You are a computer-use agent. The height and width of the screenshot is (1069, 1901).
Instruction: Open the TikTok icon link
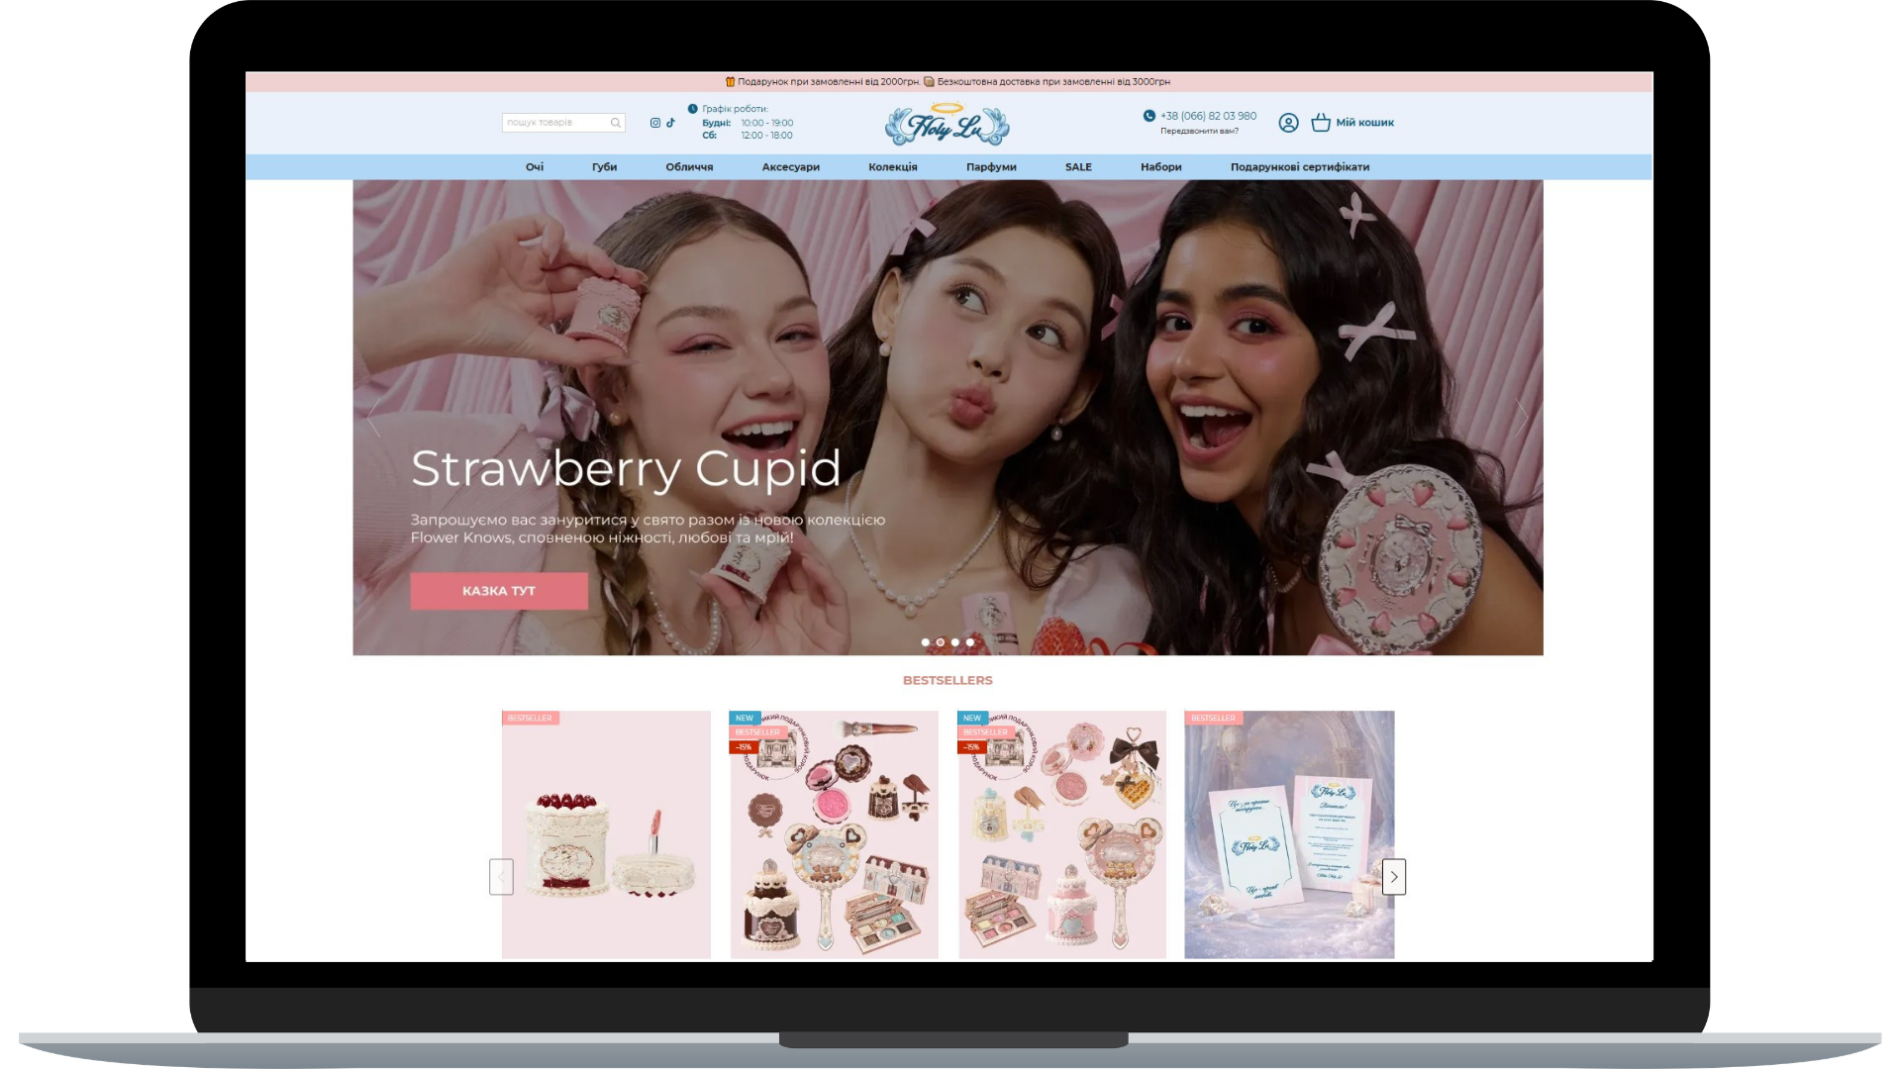coord(670,123)
